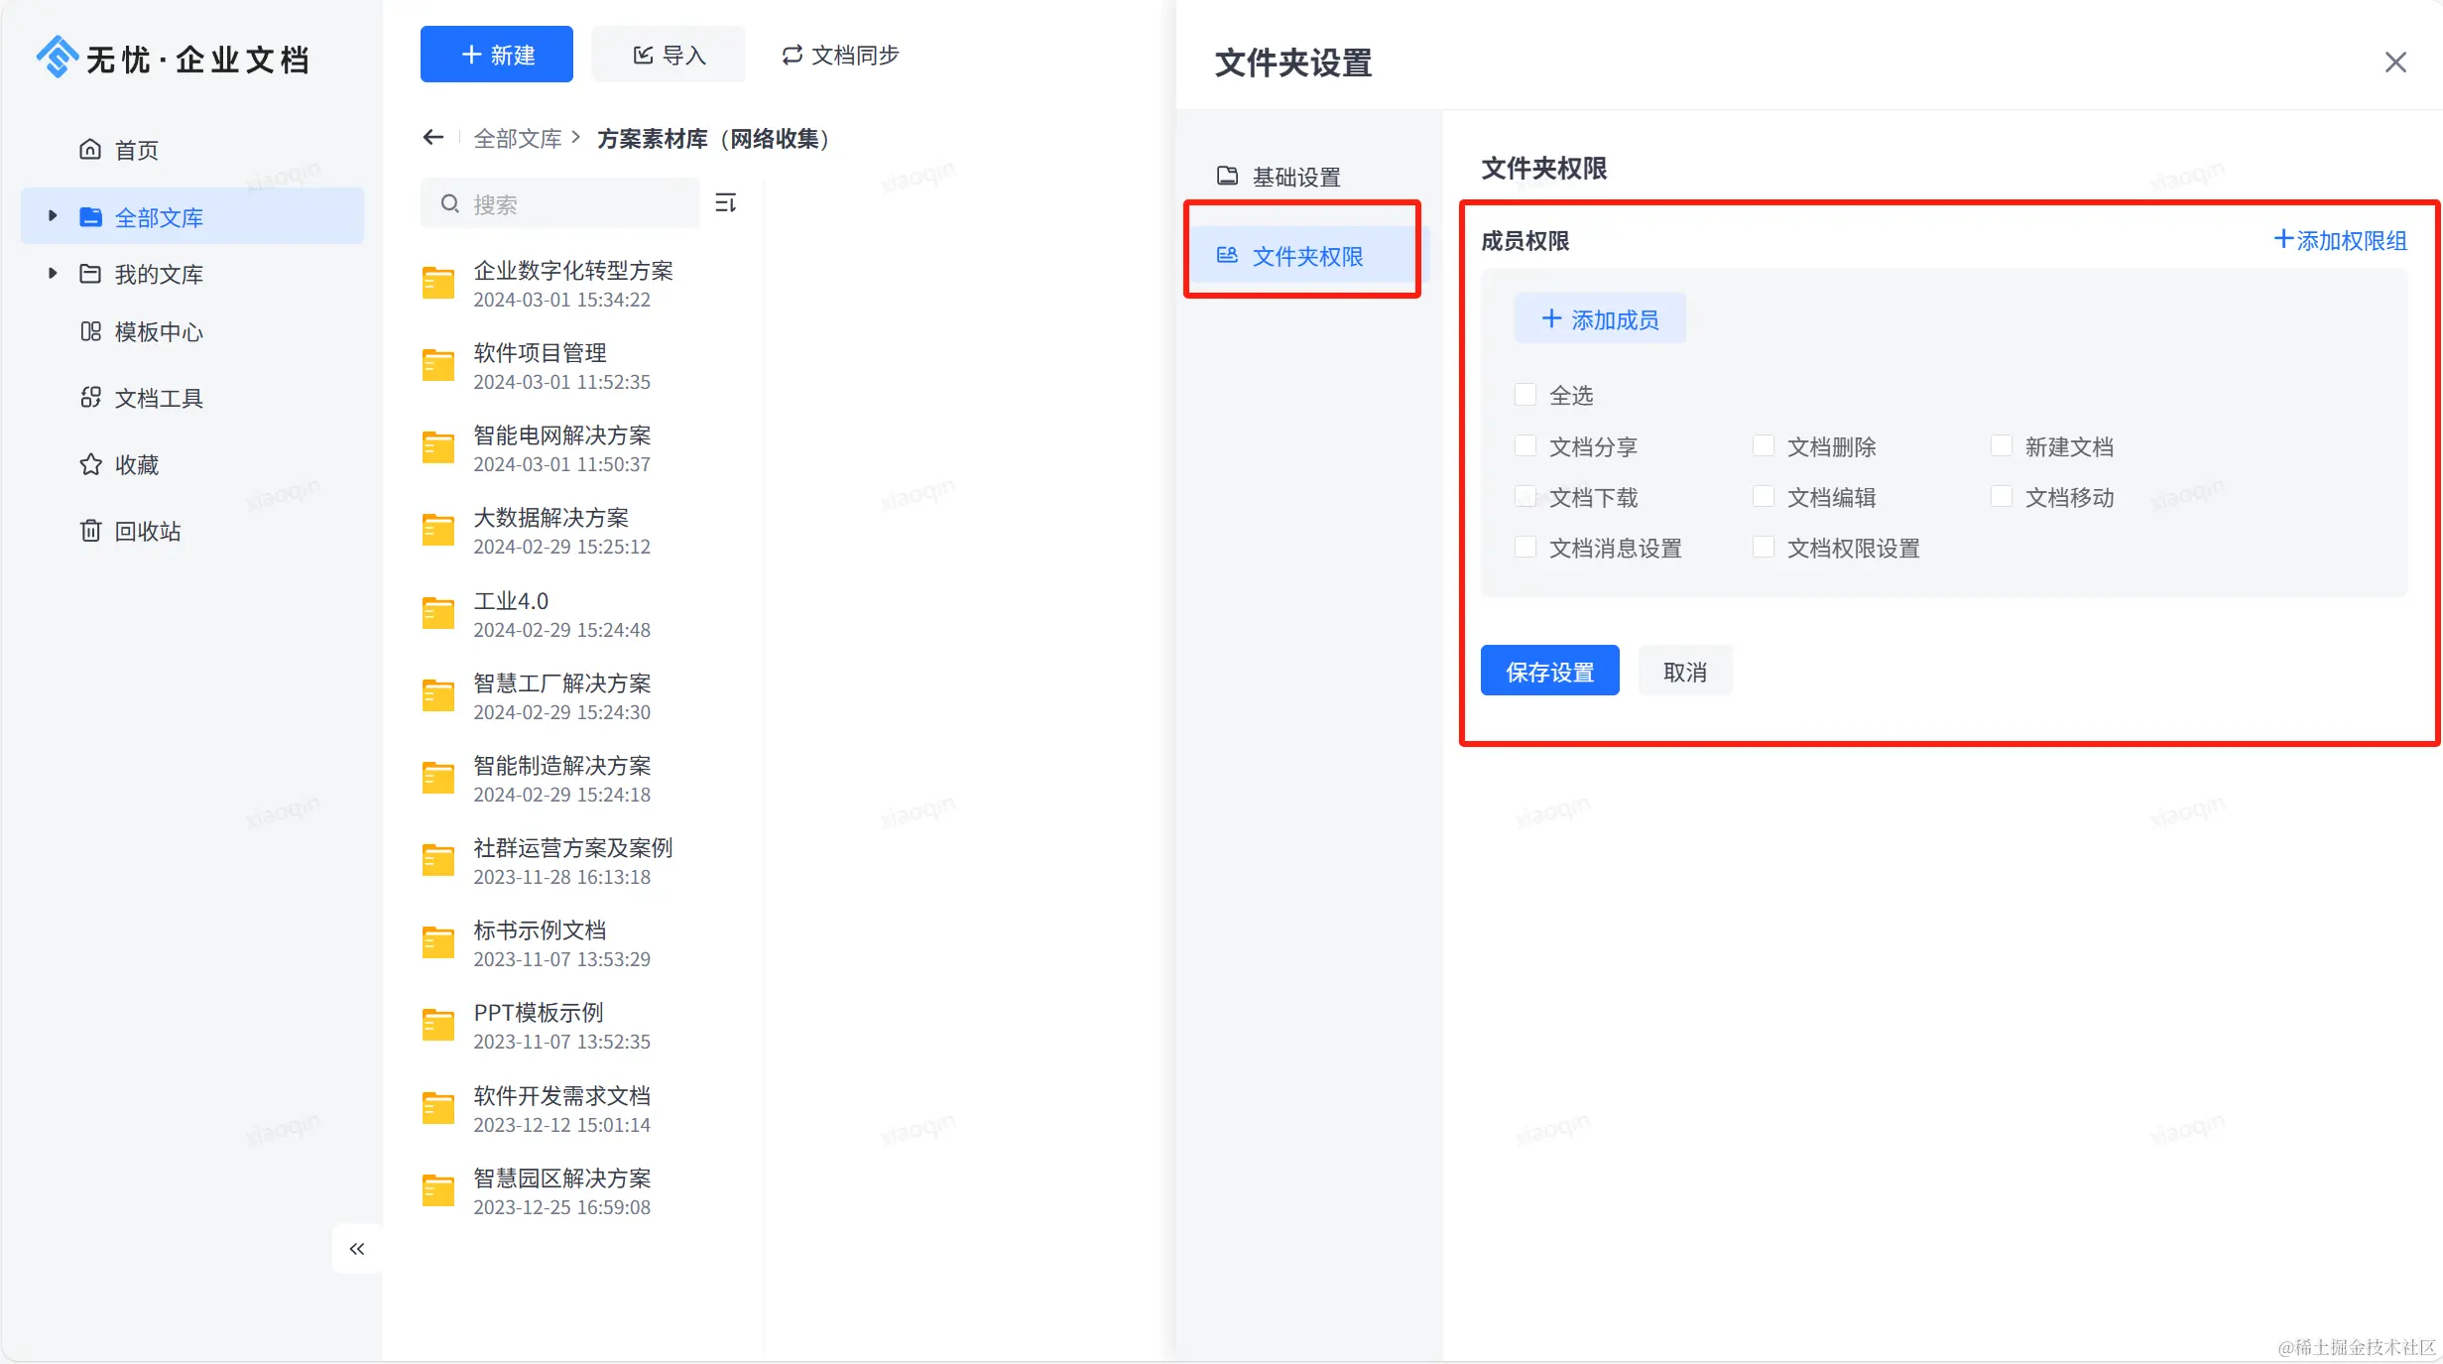Open the Template Center grid icon
This screenshot has height=1364, width=2443.
click(90, 331)
